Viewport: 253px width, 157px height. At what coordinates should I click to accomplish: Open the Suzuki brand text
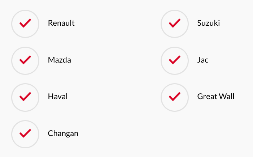tap(209, 23)
